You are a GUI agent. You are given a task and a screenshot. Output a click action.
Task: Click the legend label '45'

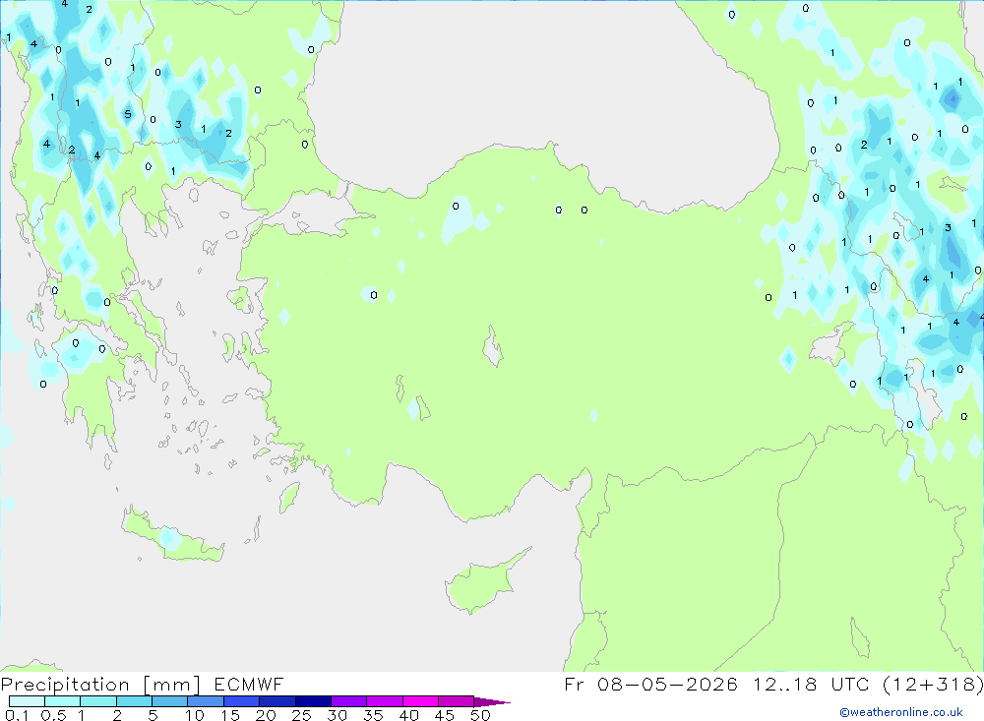point(445,715)
